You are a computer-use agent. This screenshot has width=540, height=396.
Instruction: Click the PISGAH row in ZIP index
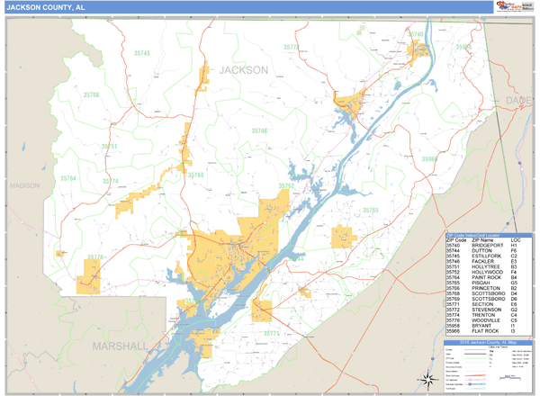coord(489,283)
